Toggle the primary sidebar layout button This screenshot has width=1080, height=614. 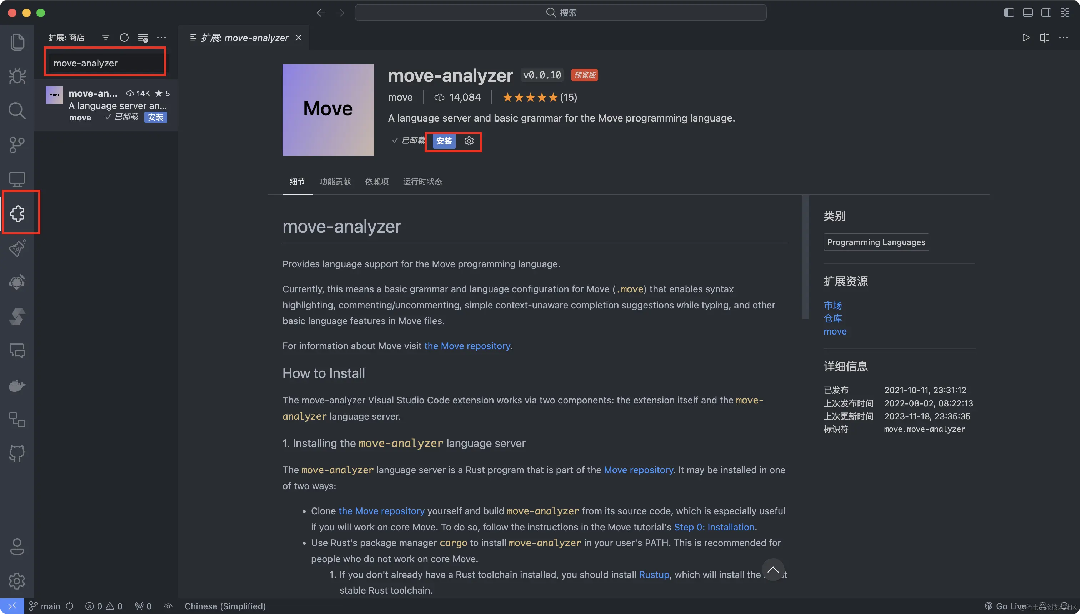1009,13
